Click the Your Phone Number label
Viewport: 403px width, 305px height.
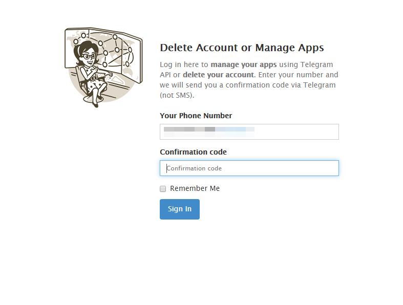(x=196, y=116)
